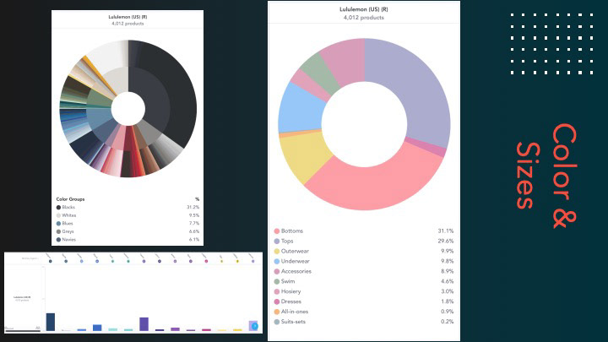
Task: Click the 'Blacks' color group label
Action: coord(68,208)
